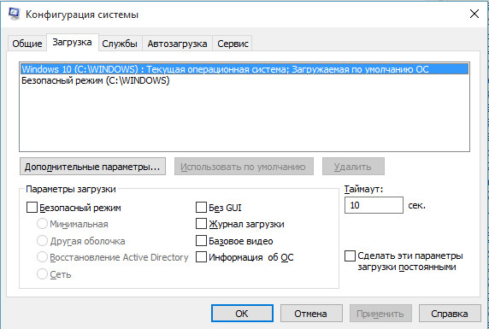Enable the Безопасный режим checkbox
Image resolution: width=489 pixels, height=329 pixels.
(x=32, y=208)
